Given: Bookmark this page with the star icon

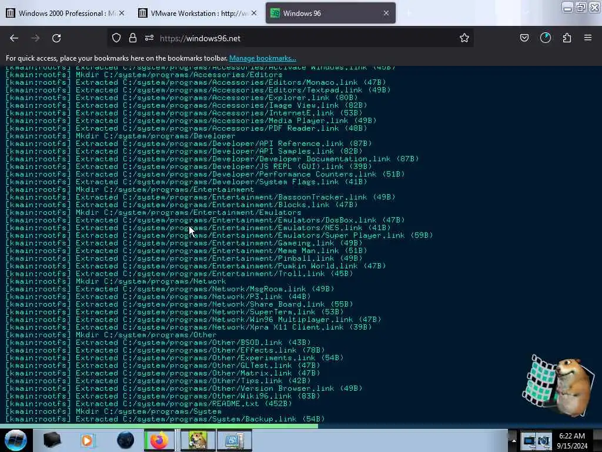Looking at the screenshot, I should click(x=464, y=38).
